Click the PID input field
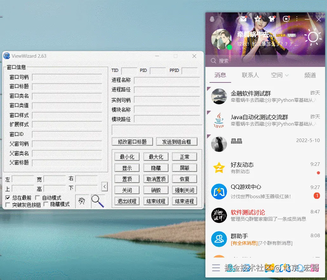The width and height of the screenshot is (327, 280). [158, 71]
